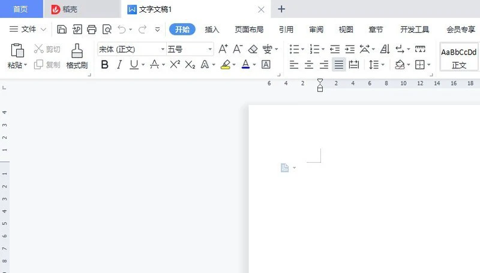Click the Redo arrow

pos(142,29)
